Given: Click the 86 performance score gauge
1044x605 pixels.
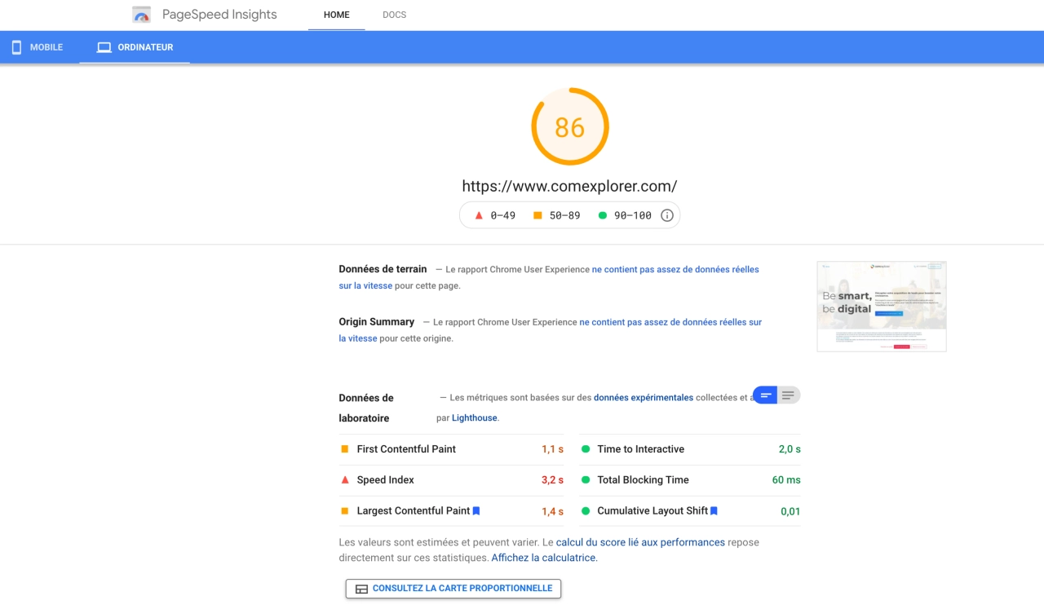Looking at the screenshot, I should click(x=570, y=127).
